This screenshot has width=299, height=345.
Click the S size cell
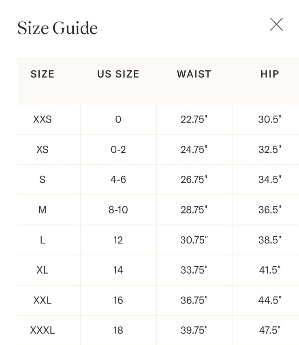(x=43, y=179)
